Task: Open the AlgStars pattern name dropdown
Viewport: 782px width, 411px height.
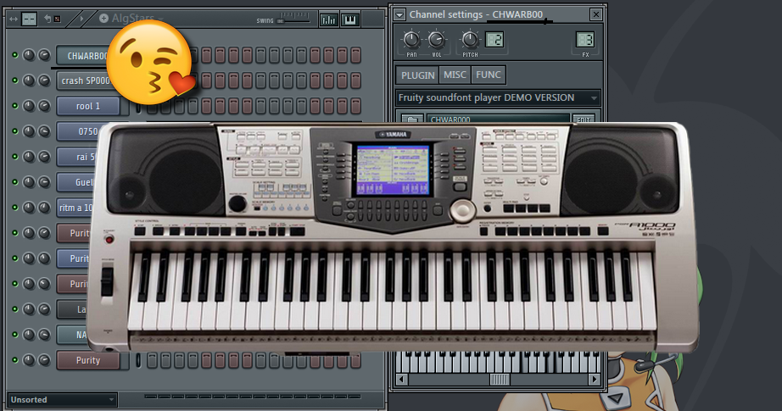Action: [160, 19]
